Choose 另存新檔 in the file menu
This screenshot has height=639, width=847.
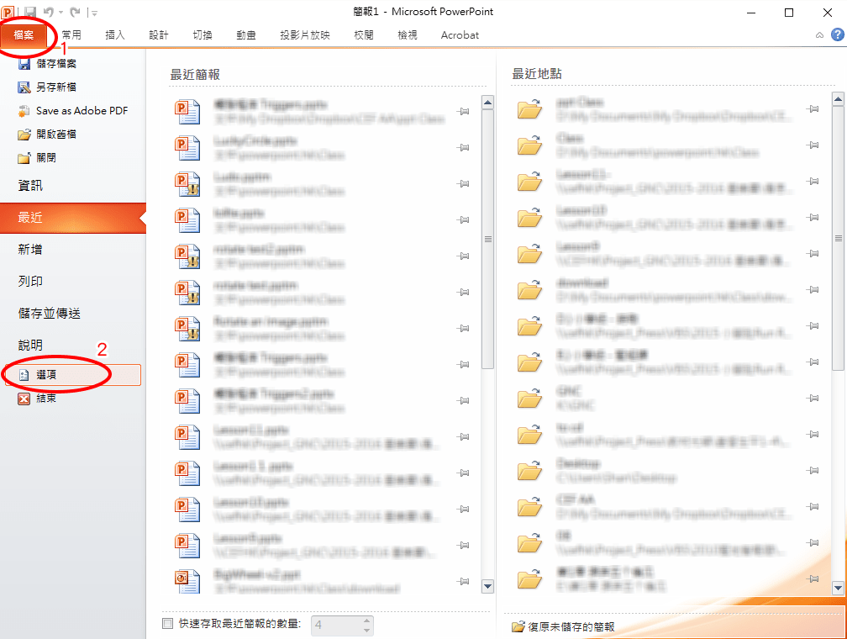coord(48,87)
